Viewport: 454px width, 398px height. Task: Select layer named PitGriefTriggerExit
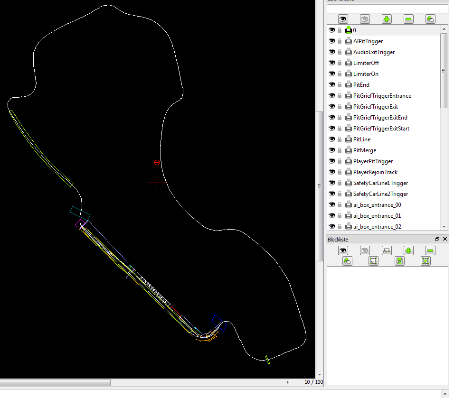pyautogui.click(x=376, y=106)
